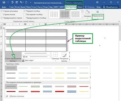Switch to the Вставка tab
121x101 pixels.
17,7
